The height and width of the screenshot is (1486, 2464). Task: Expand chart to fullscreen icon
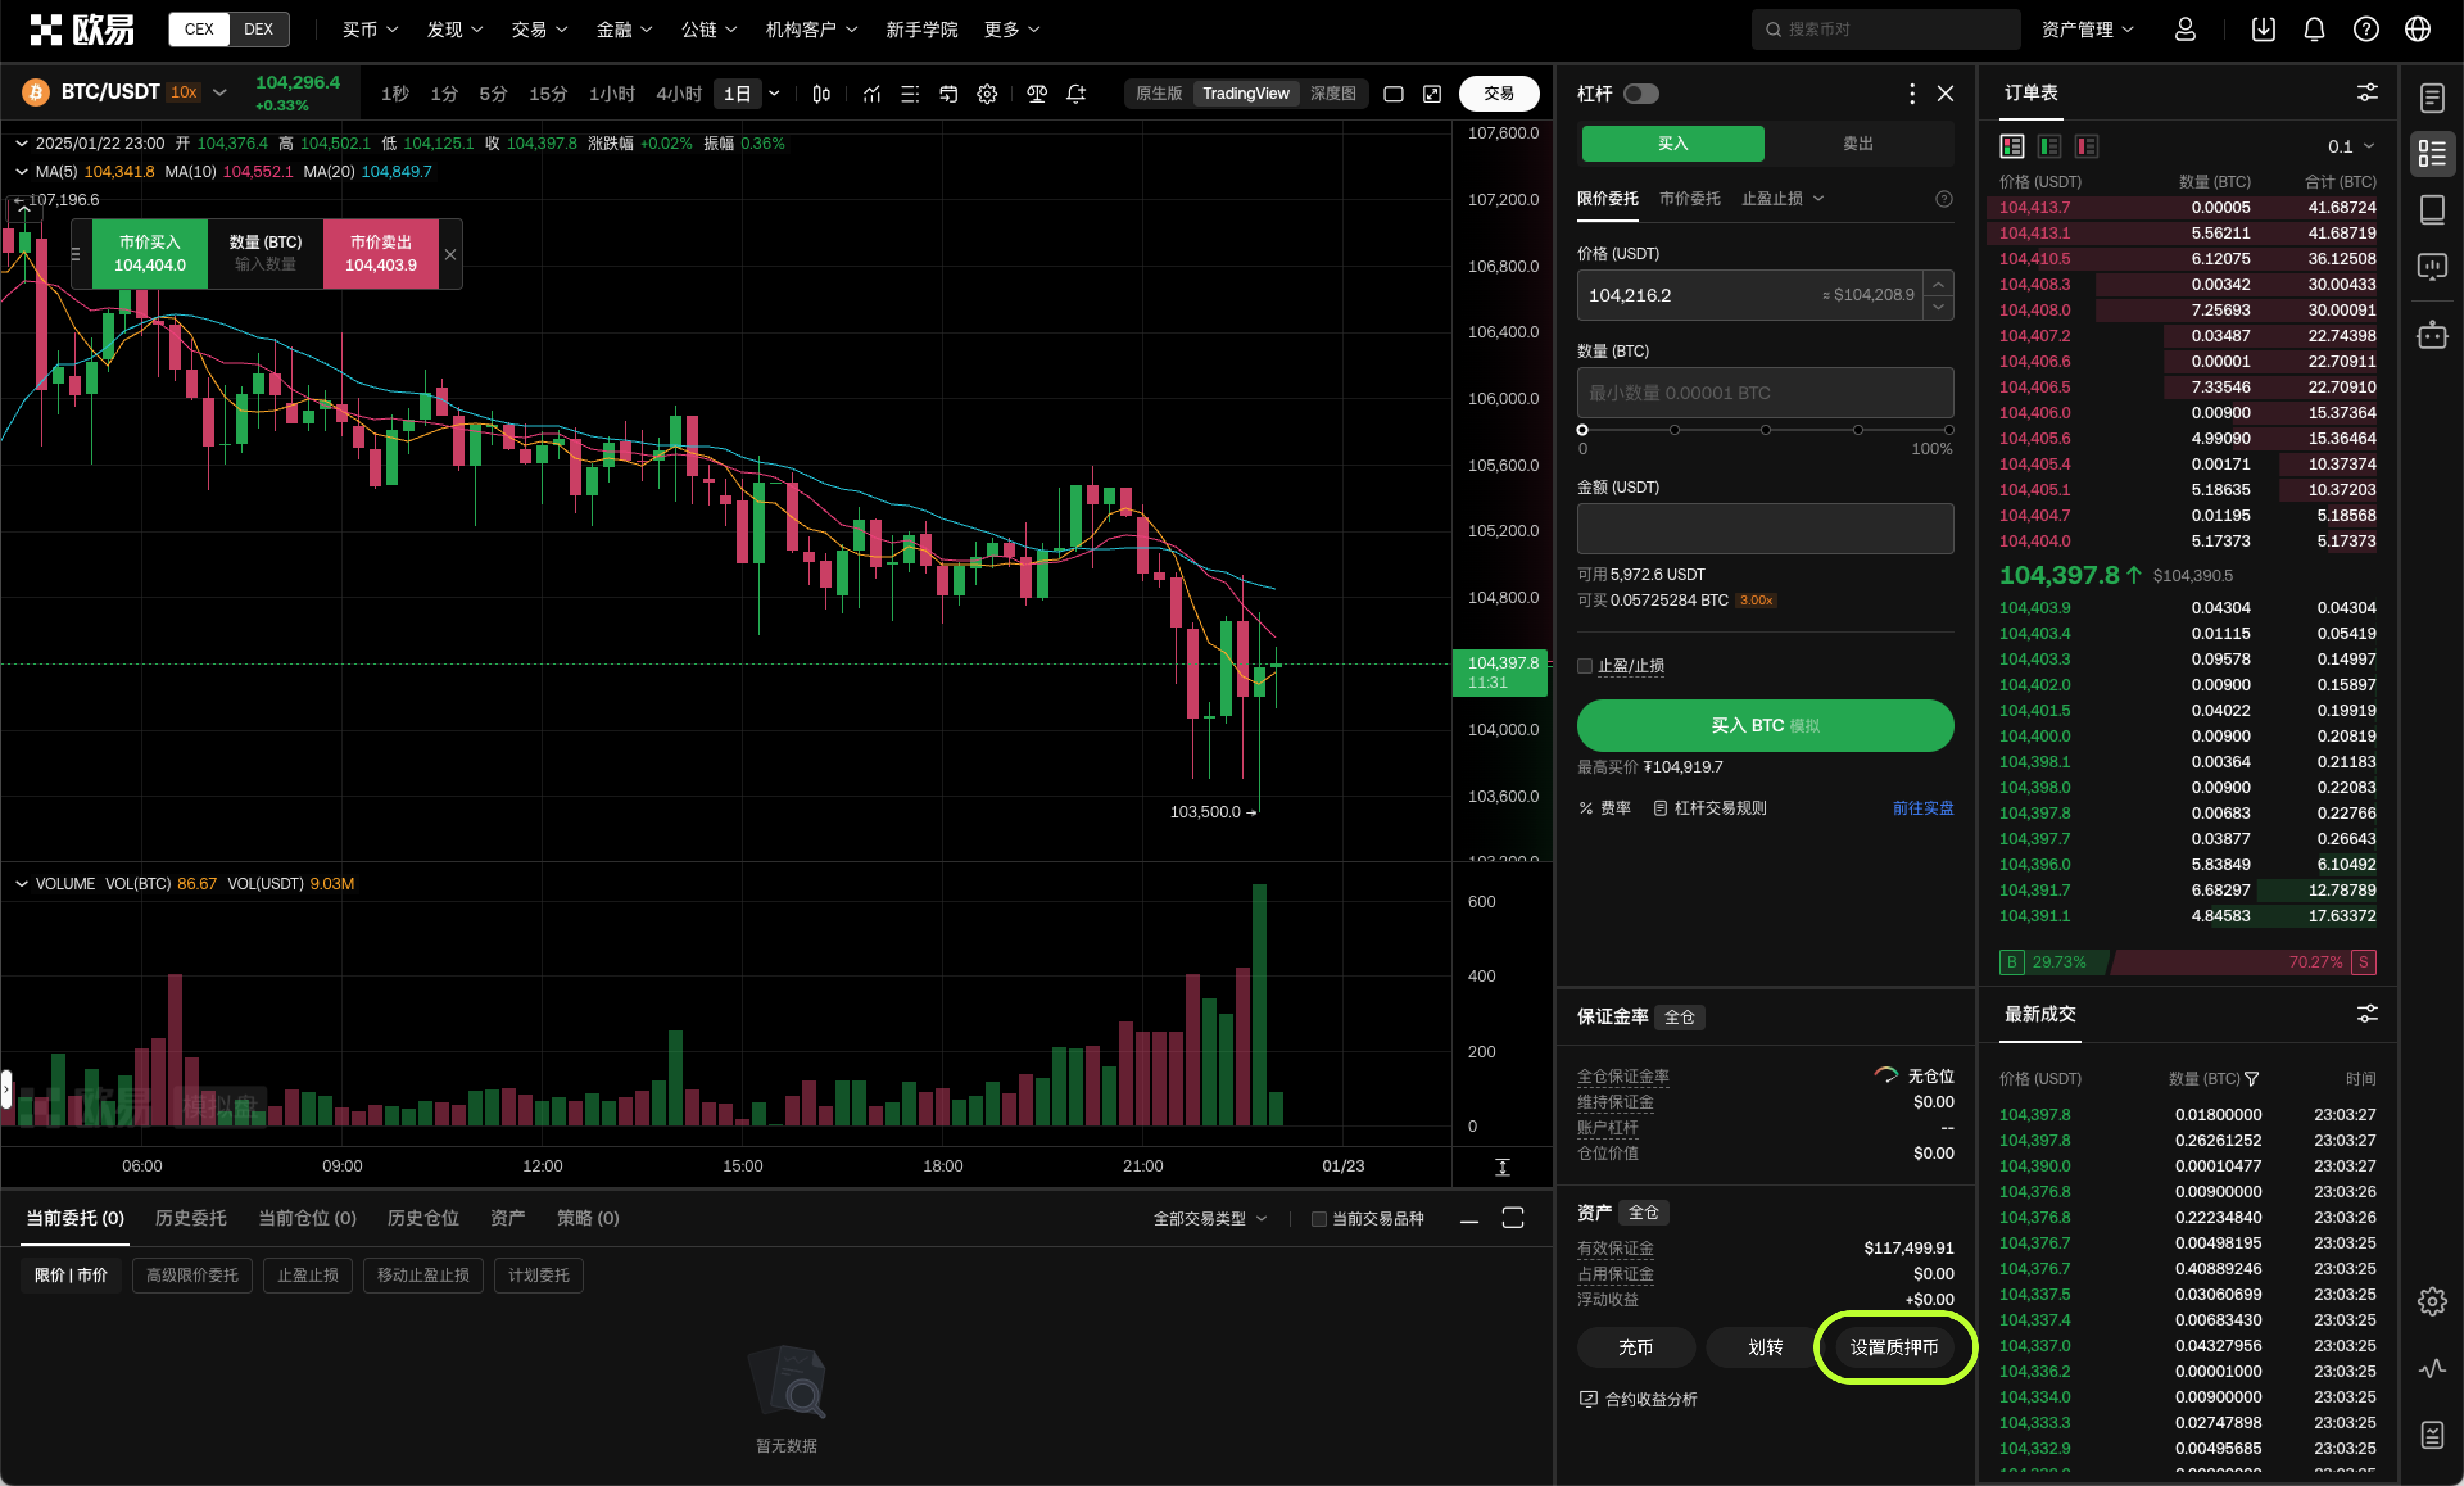1432,94
